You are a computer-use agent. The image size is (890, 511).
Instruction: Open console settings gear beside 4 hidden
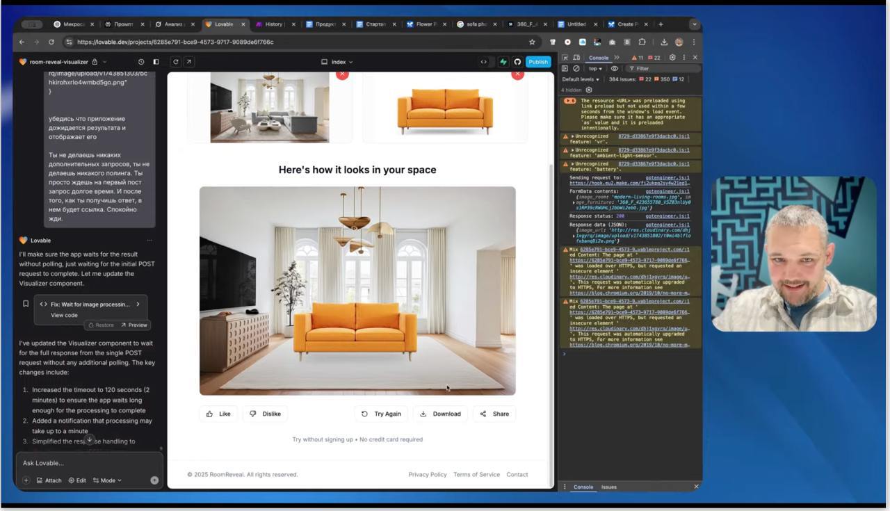pyautogui.click(x=589, y=90)
